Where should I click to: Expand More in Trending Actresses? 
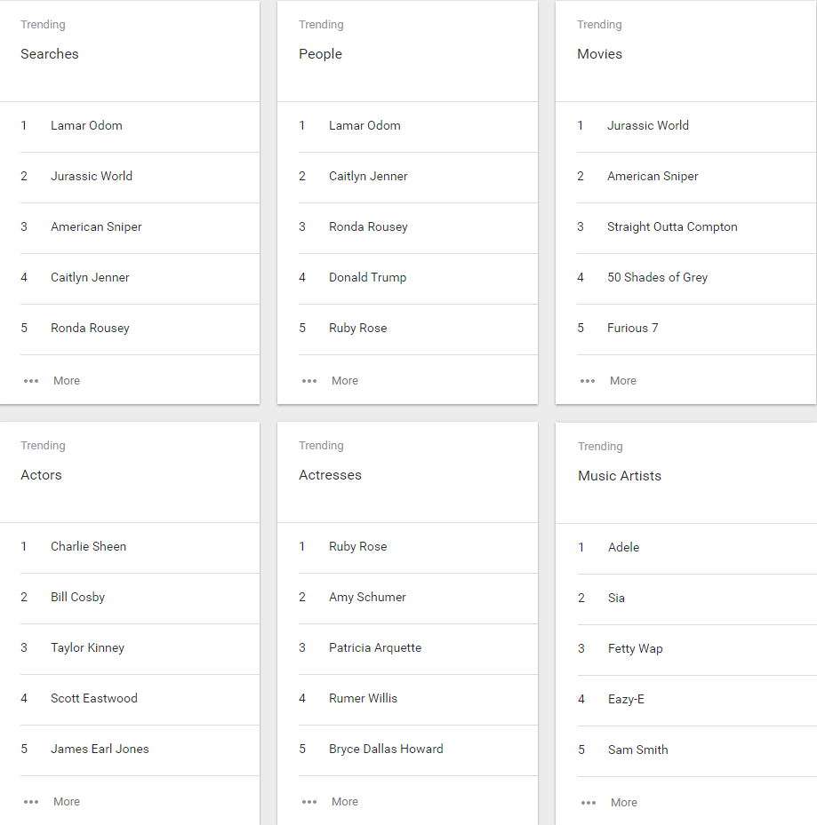click(345, 801)
